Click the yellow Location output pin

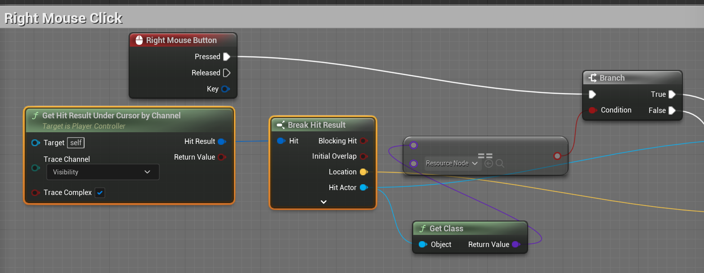pos(363,172)
